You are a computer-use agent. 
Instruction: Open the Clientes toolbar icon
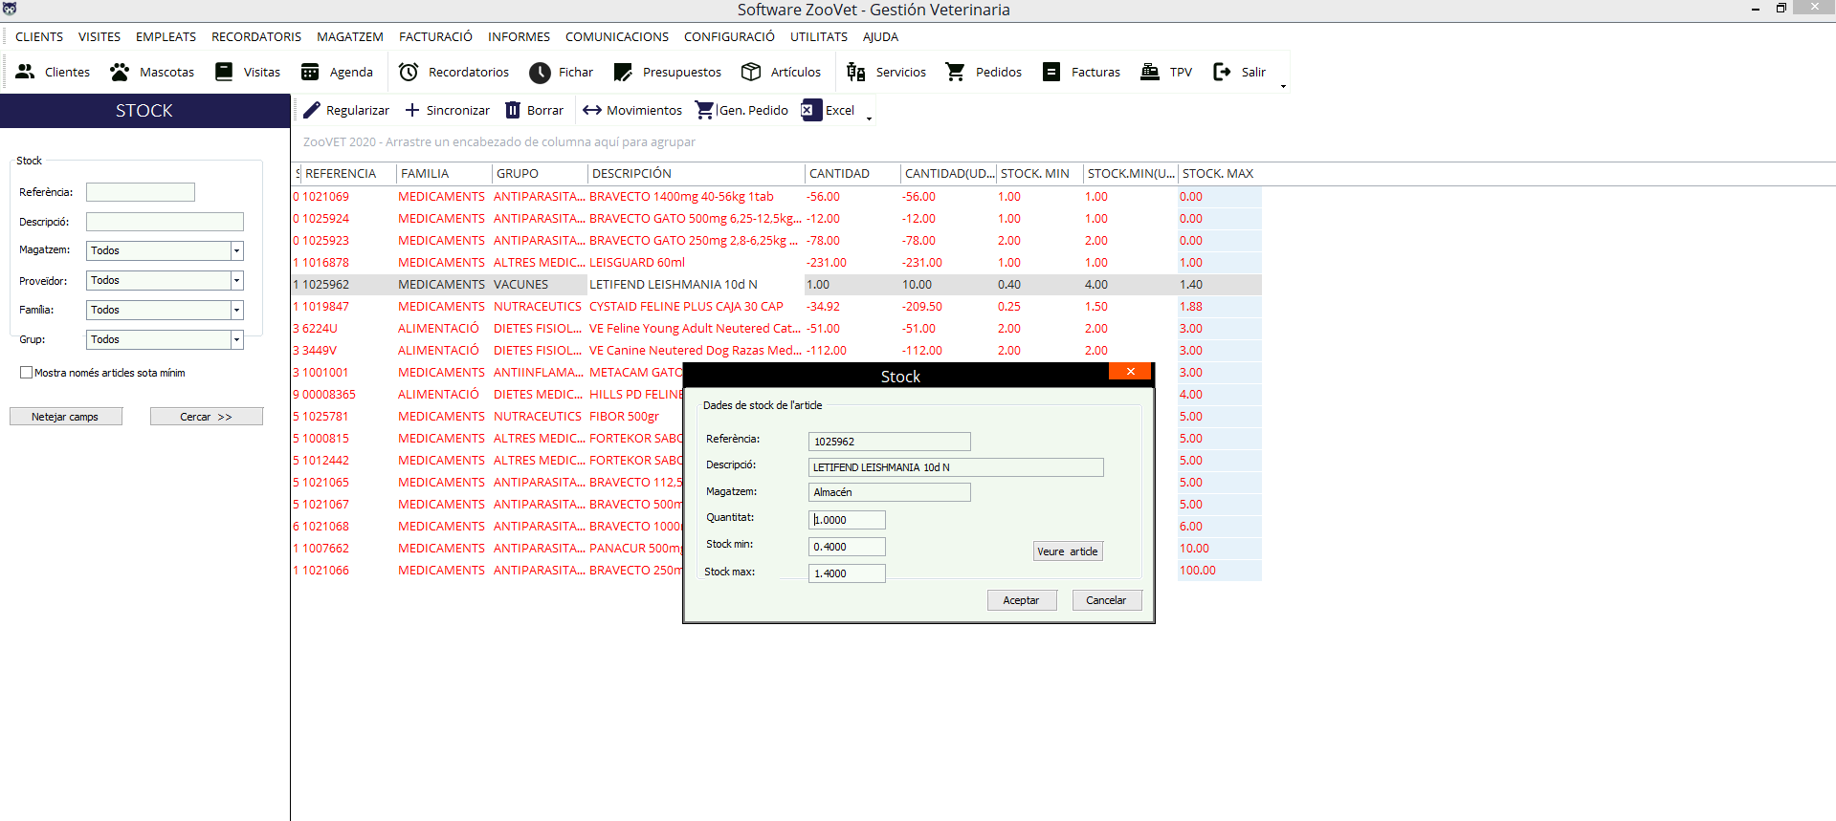click(x=26, y=72)
